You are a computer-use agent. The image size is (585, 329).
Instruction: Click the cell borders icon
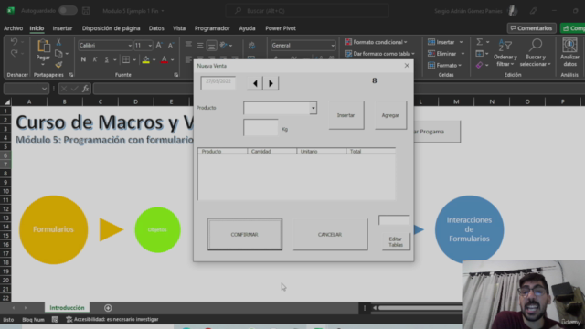coord(126,59)
